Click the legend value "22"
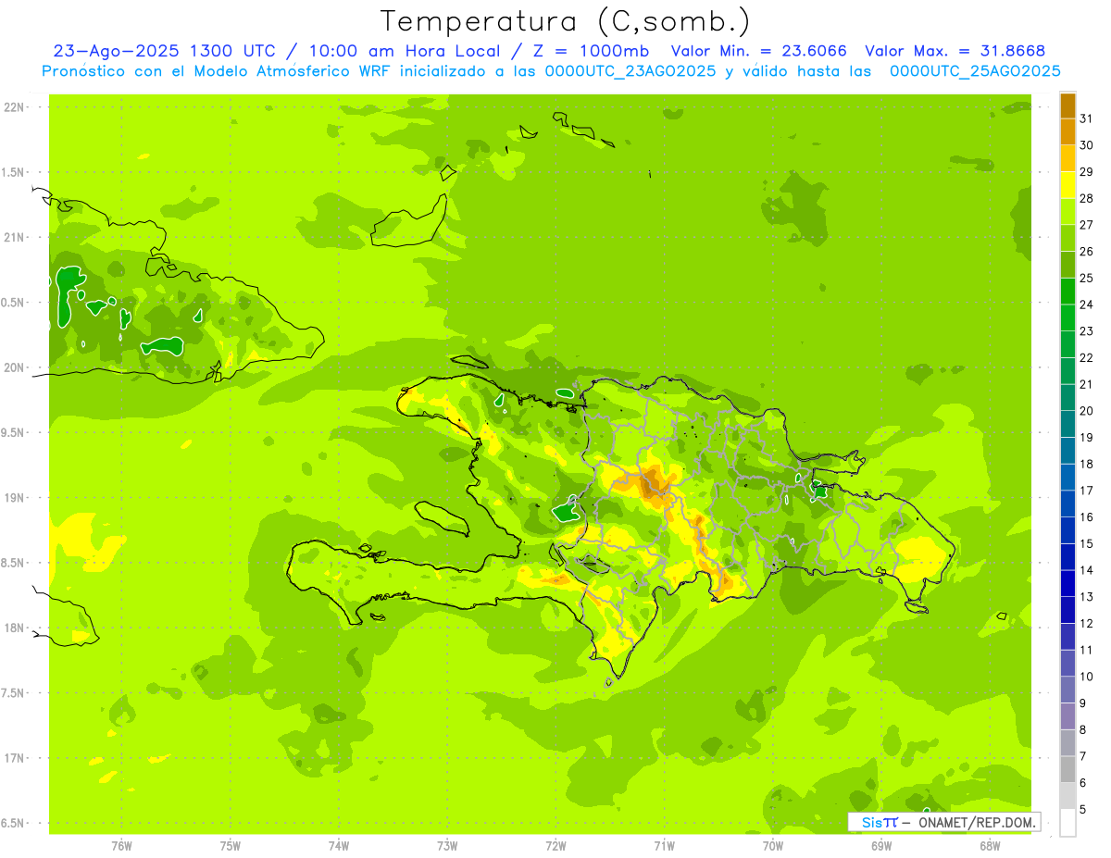Image resolution: width=1111 pixels, height=858 pixels. [1087, 358]
